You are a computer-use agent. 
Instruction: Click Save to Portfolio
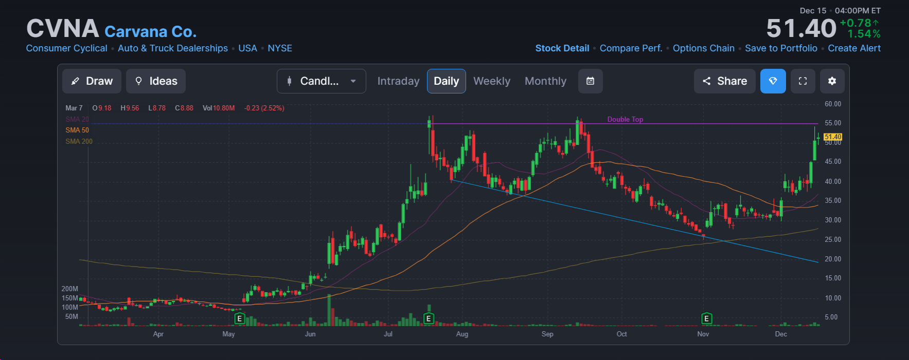pyautogui.click(x=781, y=48)
